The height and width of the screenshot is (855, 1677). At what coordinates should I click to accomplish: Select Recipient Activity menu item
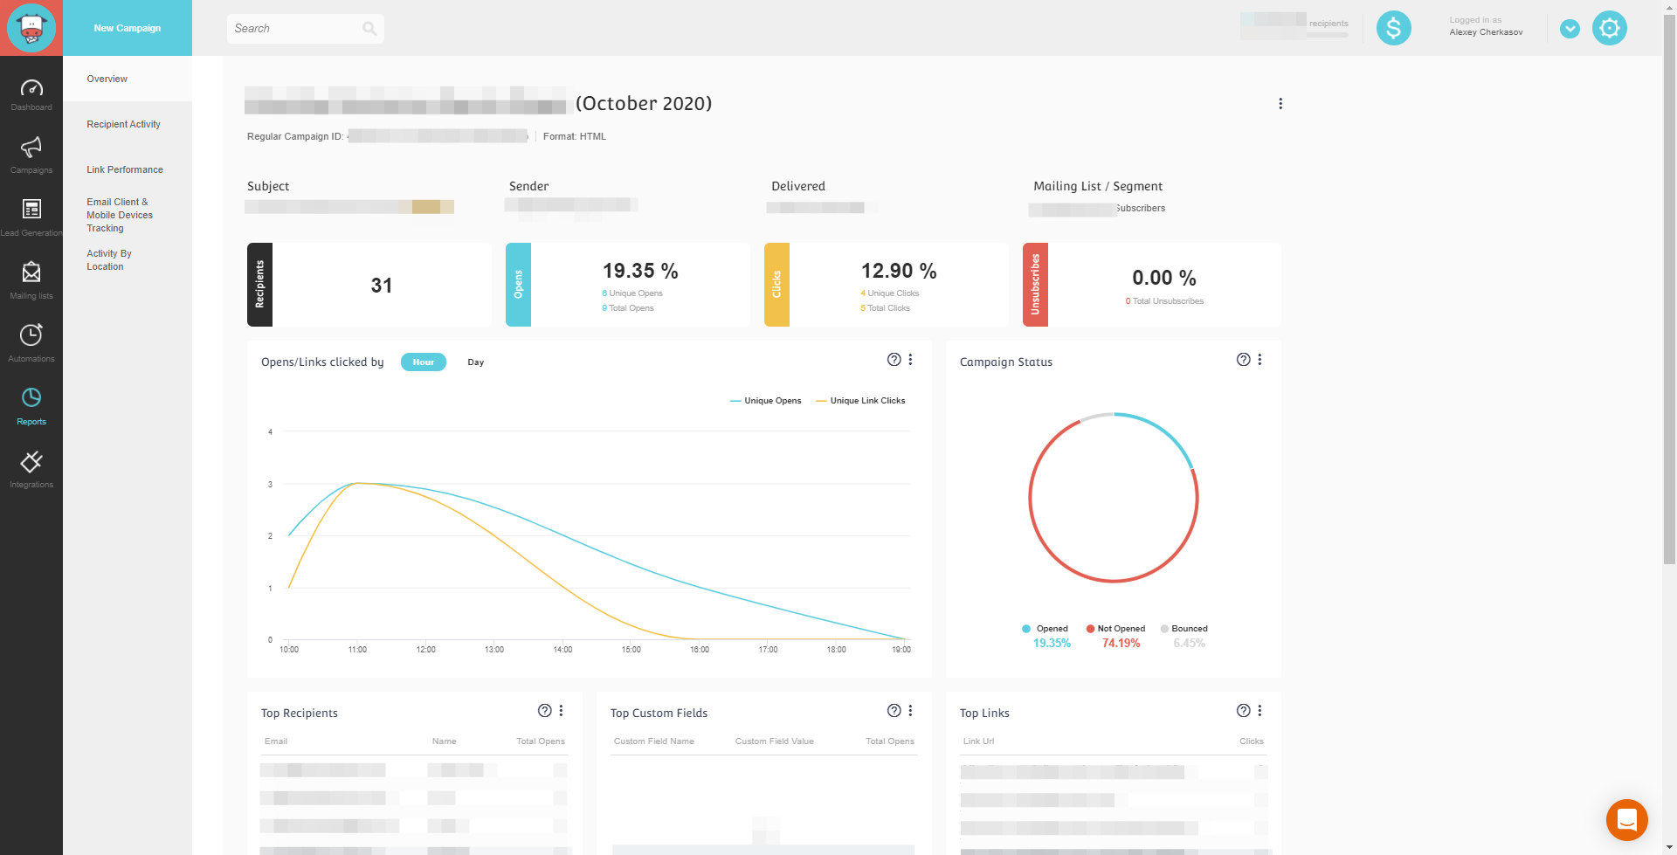pyautogui.click(x=128, y=124)
